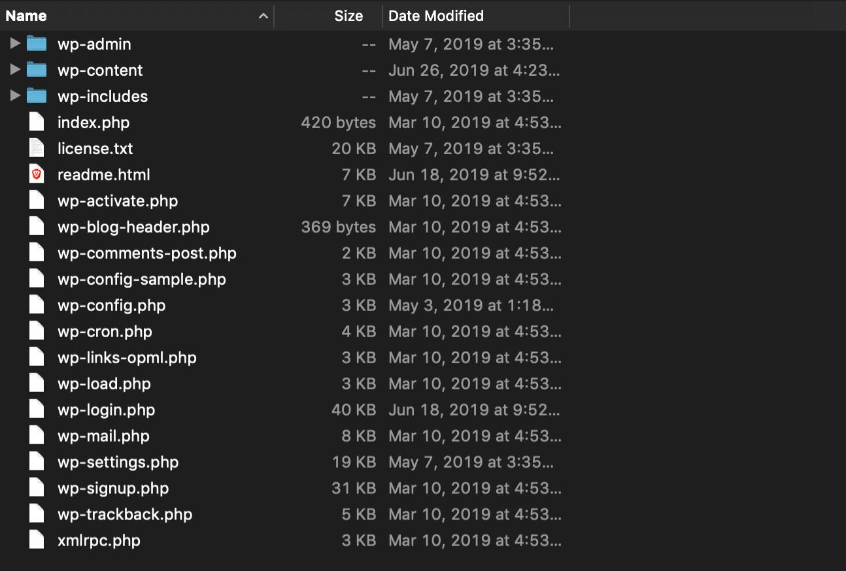Sort by the Date Modified column

[435, 16]
